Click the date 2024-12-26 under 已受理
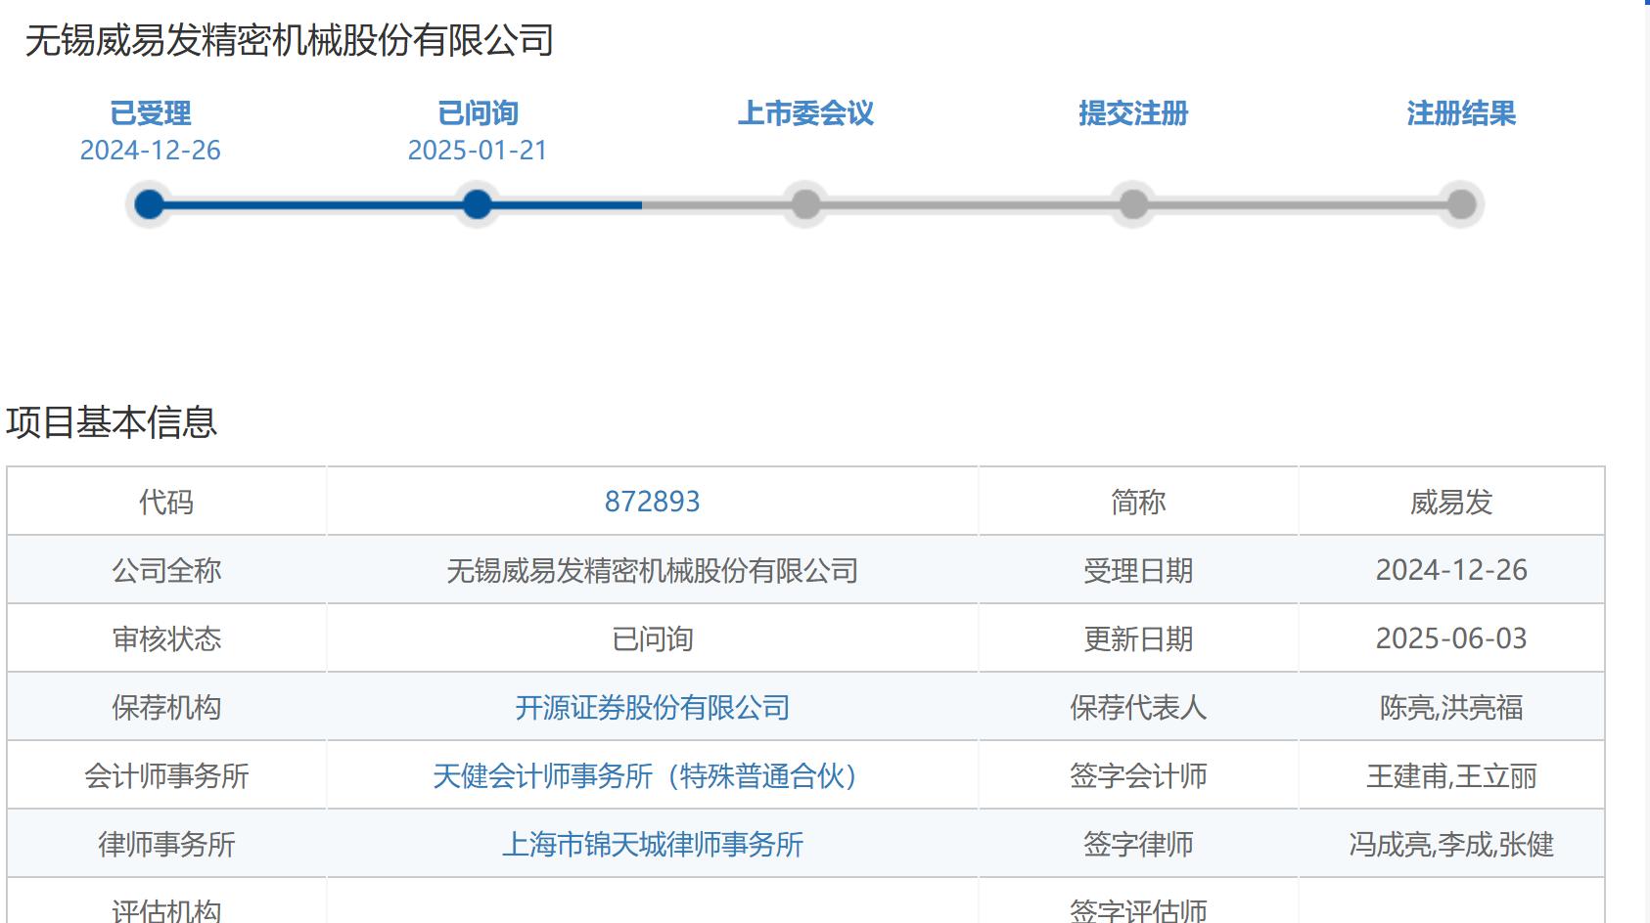Image resolution: width=1650 pixels, height=923 pixels. pyautogui.click(x=150, y=150)
